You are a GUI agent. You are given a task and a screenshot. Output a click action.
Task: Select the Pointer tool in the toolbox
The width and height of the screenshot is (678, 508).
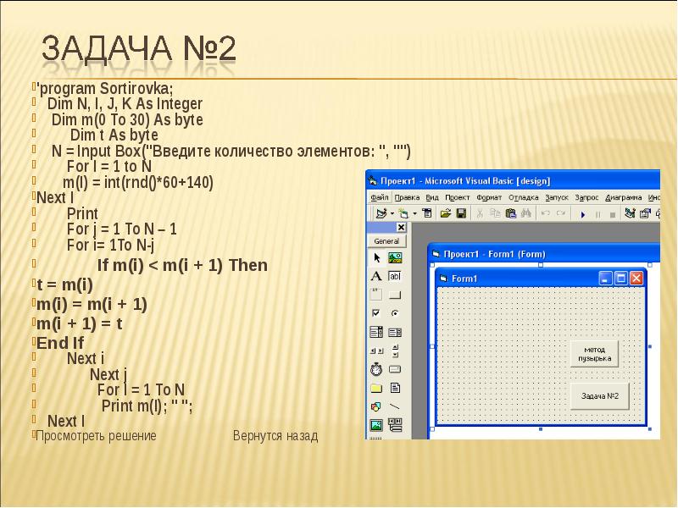click(376, 258)
